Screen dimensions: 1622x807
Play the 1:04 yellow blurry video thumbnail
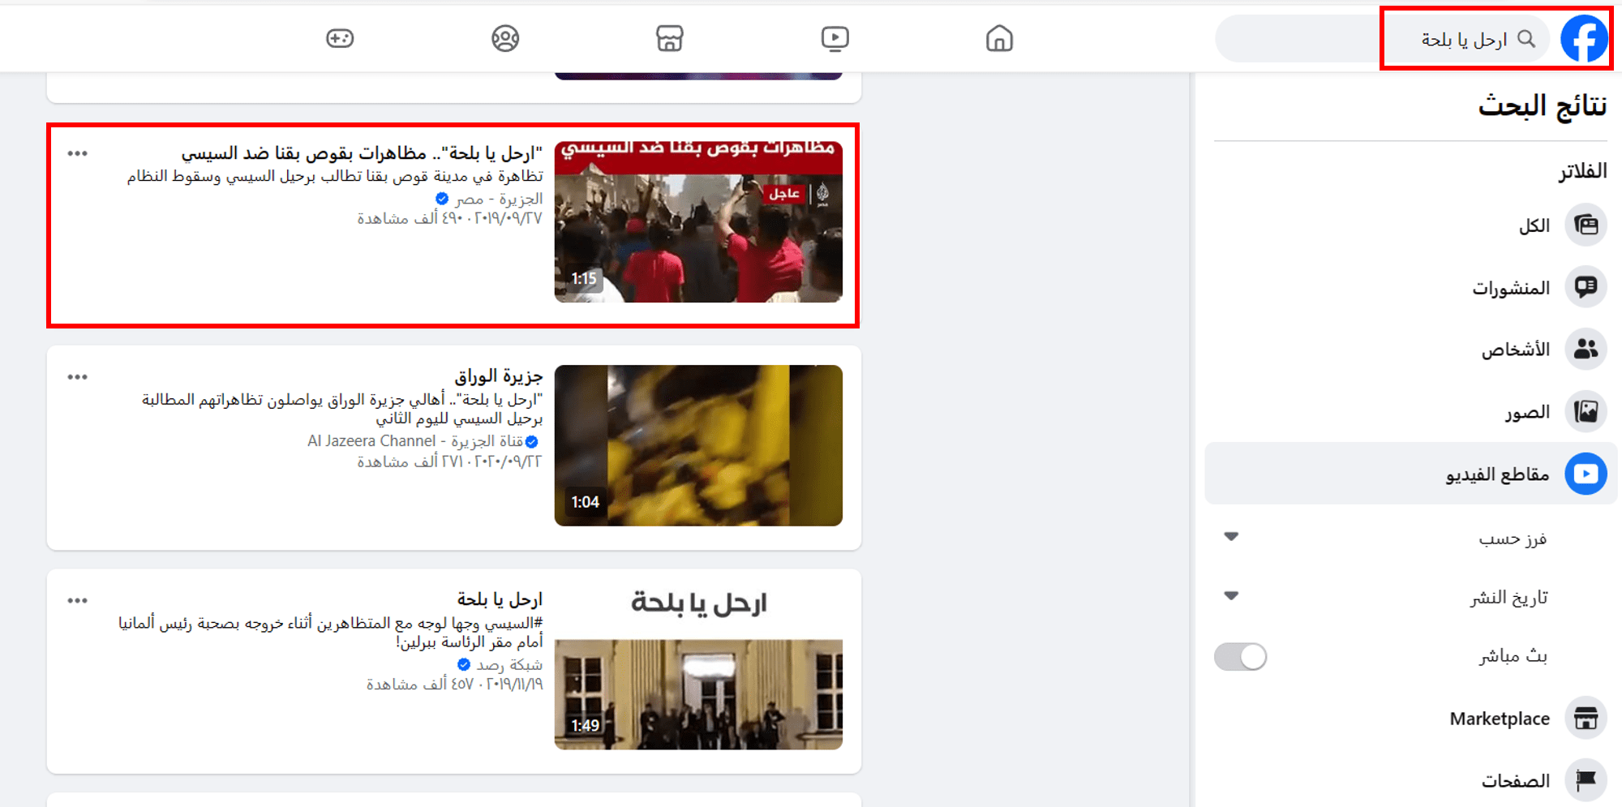pos(698,445)
